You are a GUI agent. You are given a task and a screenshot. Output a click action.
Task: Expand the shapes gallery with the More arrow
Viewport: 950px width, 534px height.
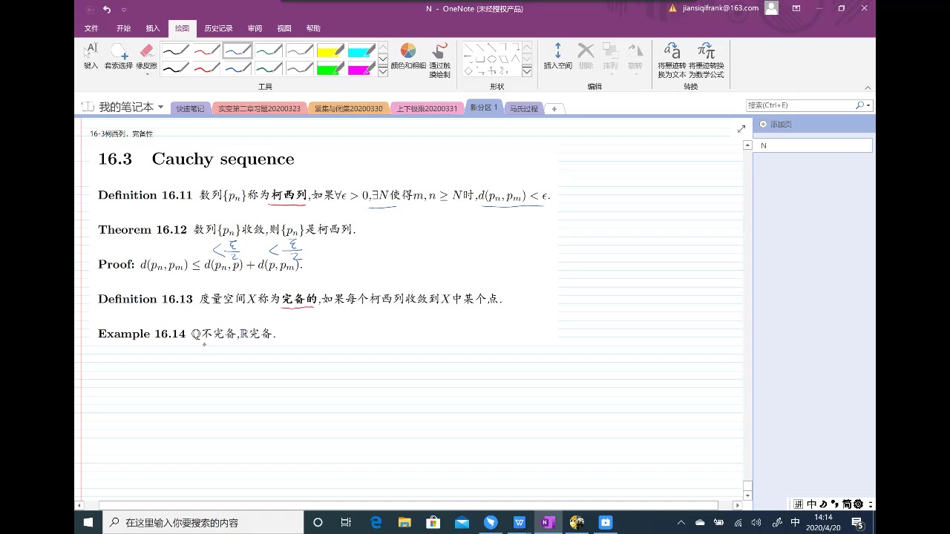[526, 71]
